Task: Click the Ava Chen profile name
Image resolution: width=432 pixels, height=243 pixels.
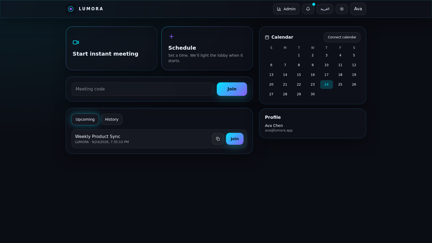Action: pos(274,126)
